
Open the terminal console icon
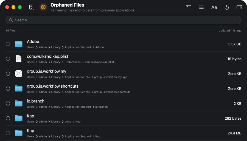point(189,7)
